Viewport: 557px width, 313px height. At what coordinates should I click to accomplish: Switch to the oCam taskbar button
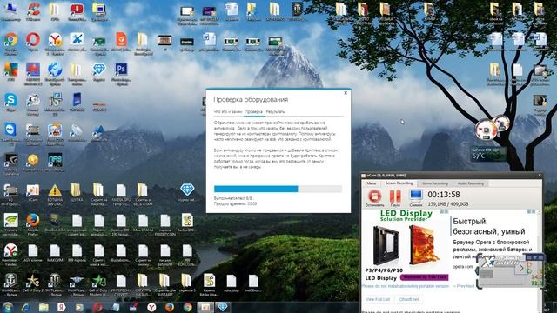click(x=205, y=307)
